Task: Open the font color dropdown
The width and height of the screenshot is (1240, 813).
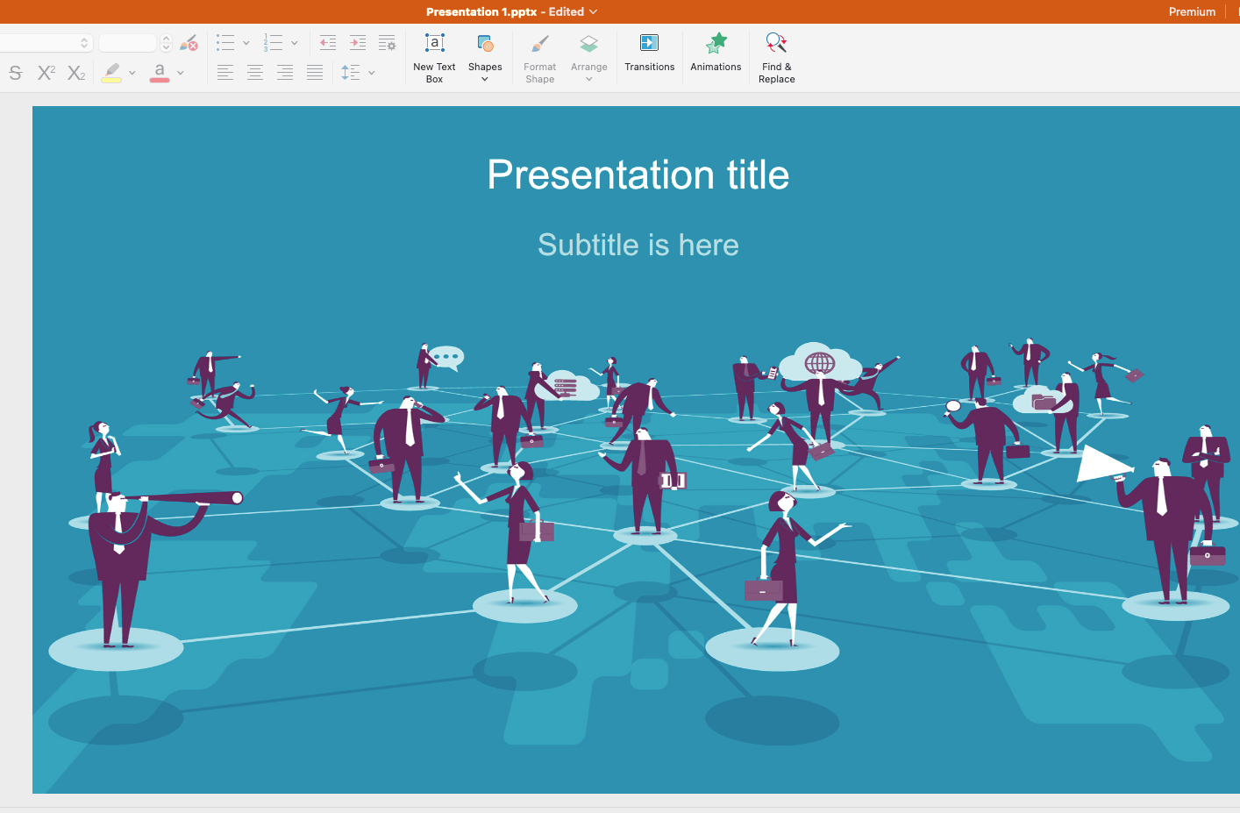Action: 181,73
